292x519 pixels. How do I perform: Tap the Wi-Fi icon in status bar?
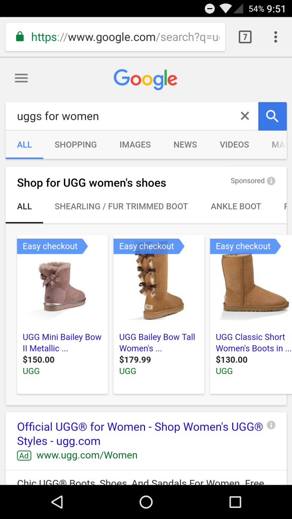tap(226, 9)
